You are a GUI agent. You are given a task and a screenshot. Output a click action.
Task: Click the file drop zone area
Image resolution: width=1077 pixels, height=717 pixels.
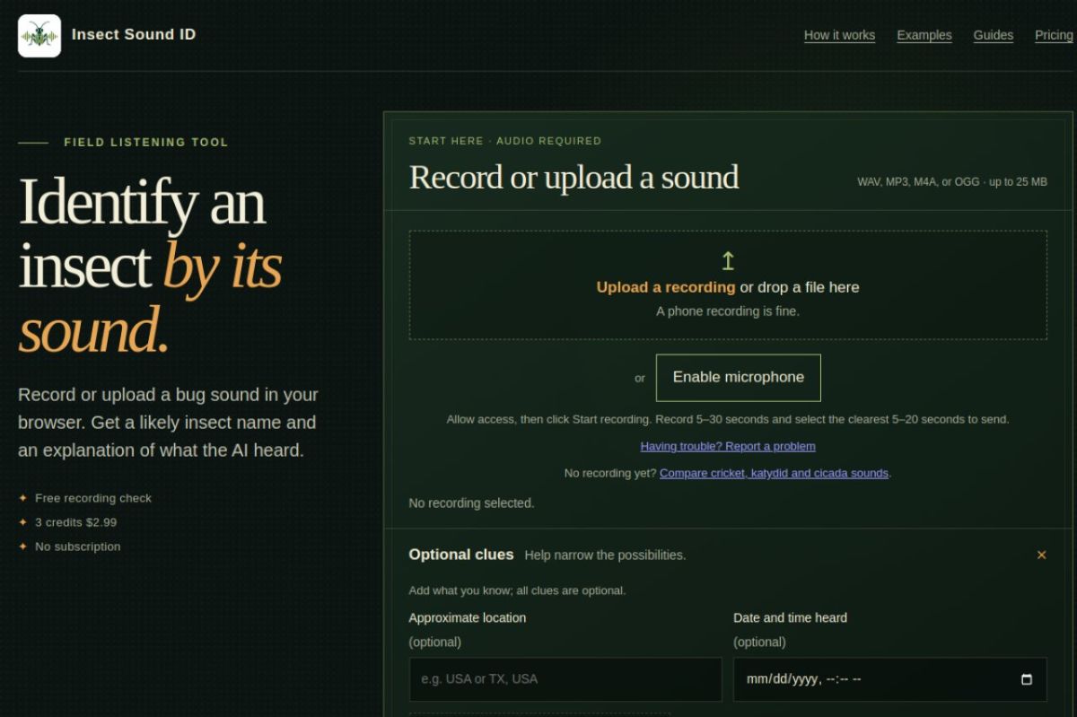tap(728, 285)
